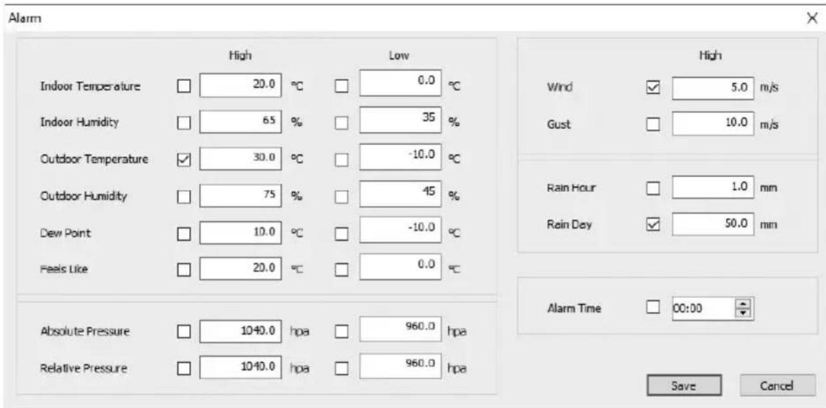This screenshot has width=826, height=408.
Task: Click the Outdoor Humidity low value 45
Action: [x=402, y=195]
